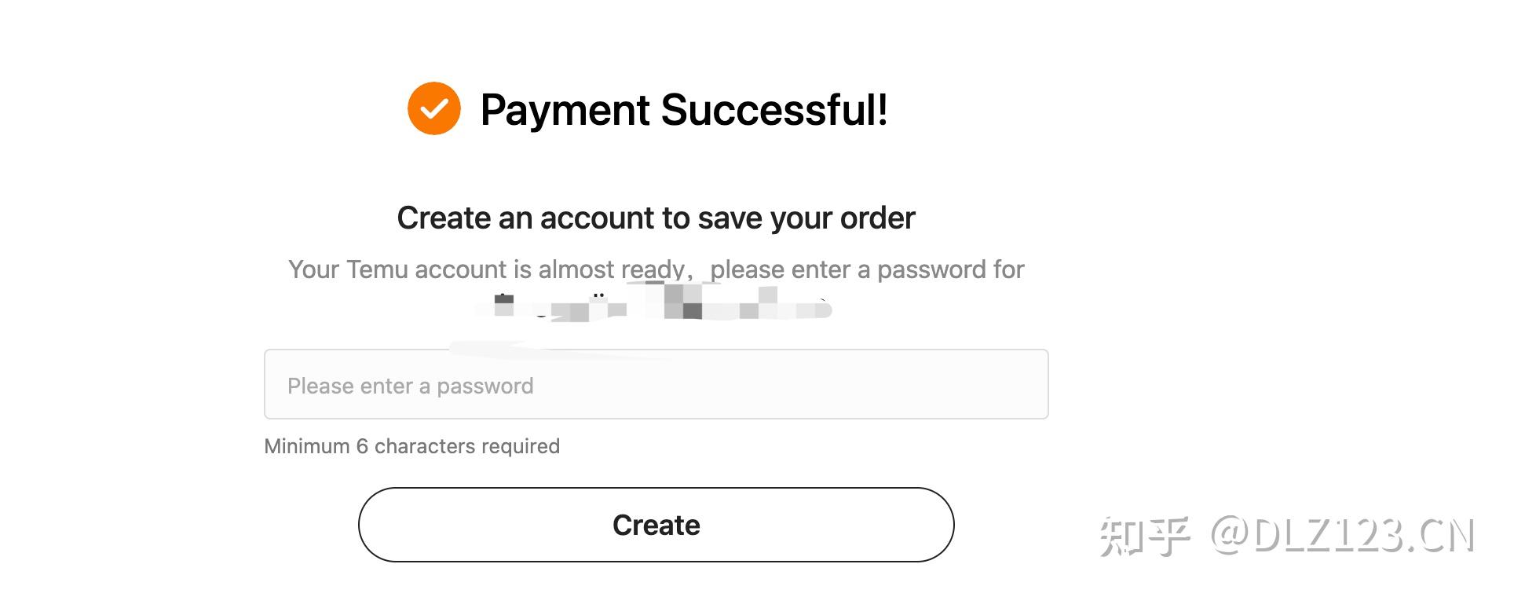Click the word 'Minimum' below password box
Screen dimensions: 1514x597
point(307,446)
